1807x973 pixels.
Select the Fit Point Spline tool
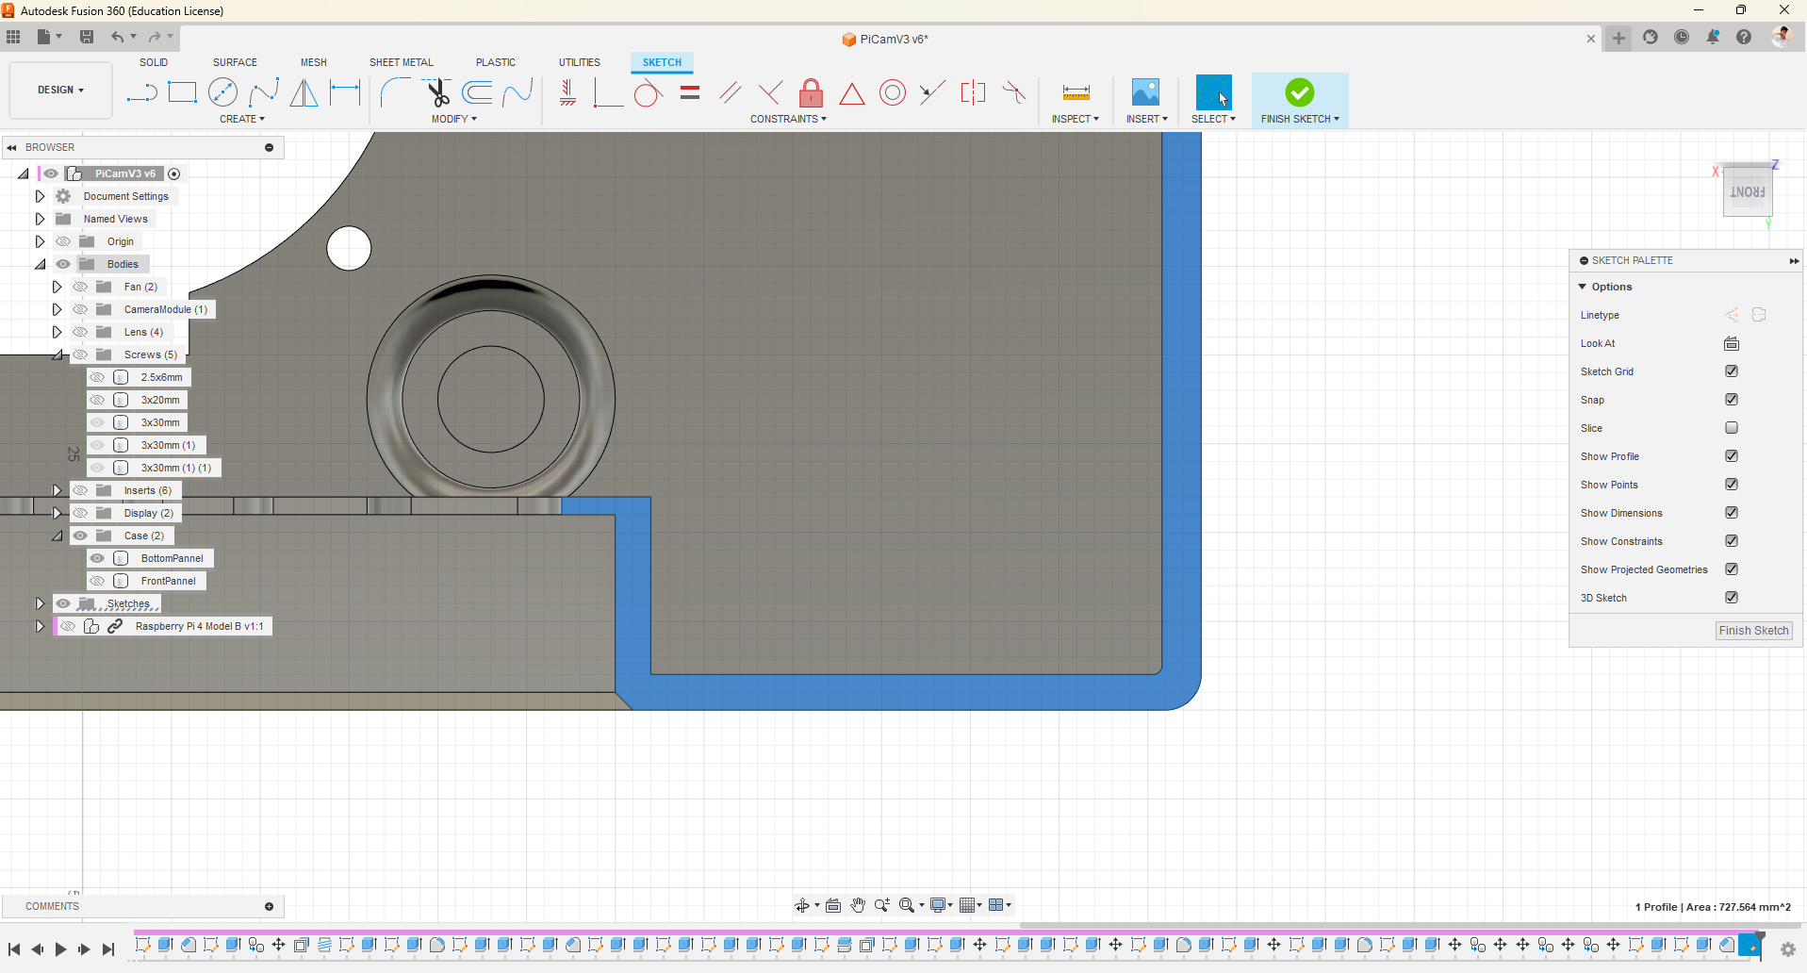(264, 92)
